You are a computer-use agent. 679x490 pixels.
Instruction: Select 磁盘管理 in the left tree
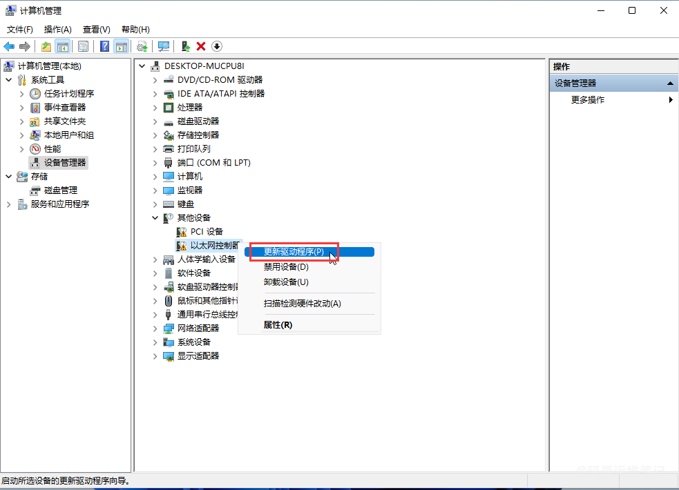(61, 190)
